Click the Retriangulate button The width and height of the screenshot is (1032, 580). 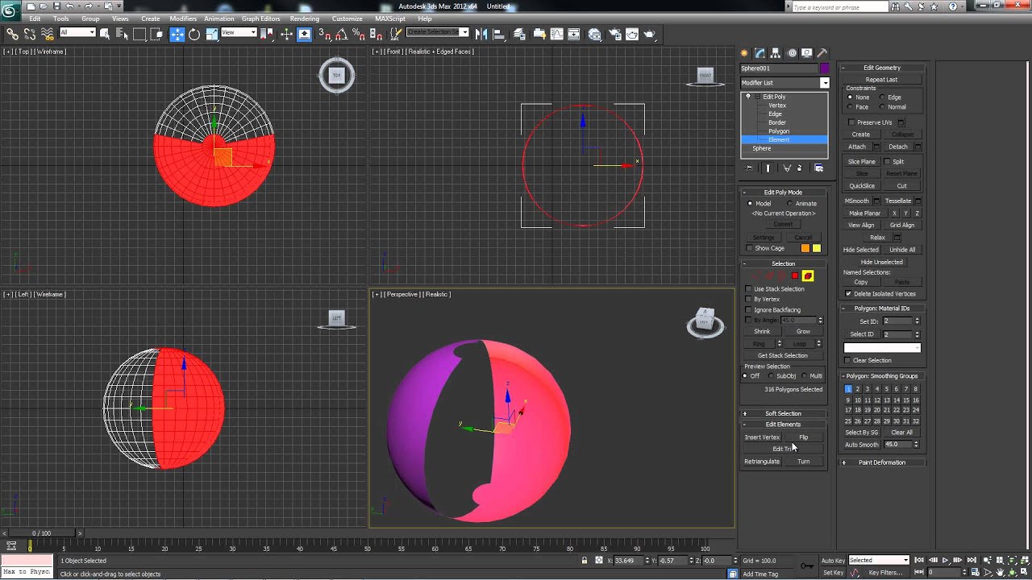762,462
